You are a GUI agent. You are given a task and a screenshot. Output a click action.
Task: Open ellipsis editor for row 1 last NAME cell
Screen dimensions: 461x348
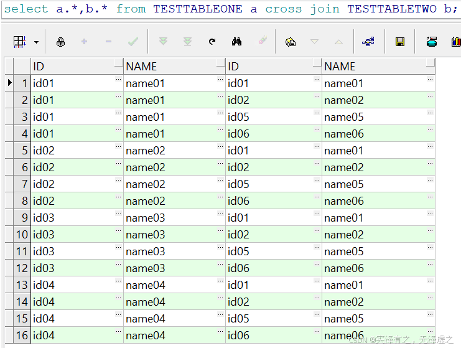tap(430, 80)
